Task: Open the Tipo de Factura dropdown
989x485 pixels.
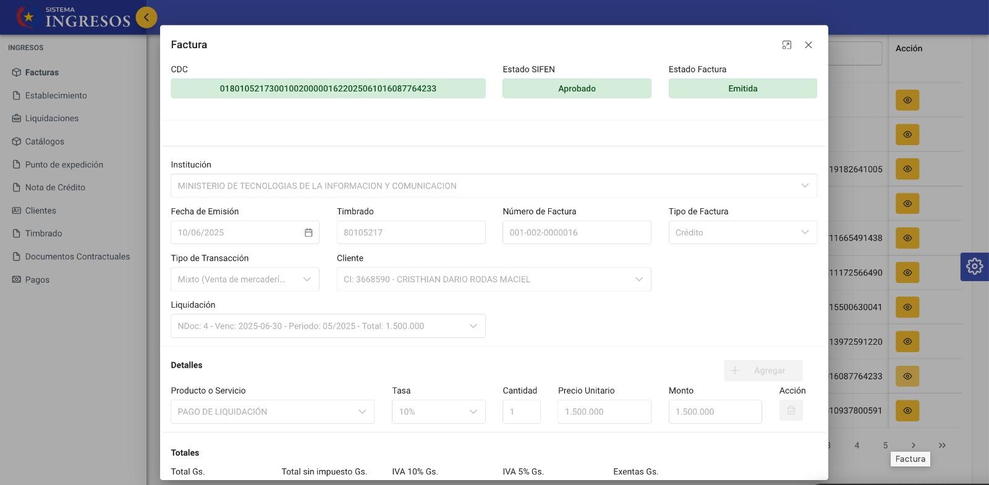Action: click(x=742, y=233)
